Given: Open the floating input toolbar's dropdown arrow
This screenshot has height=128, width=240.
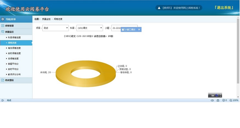Looking at the screenshot, I should [x=221, y=96].
